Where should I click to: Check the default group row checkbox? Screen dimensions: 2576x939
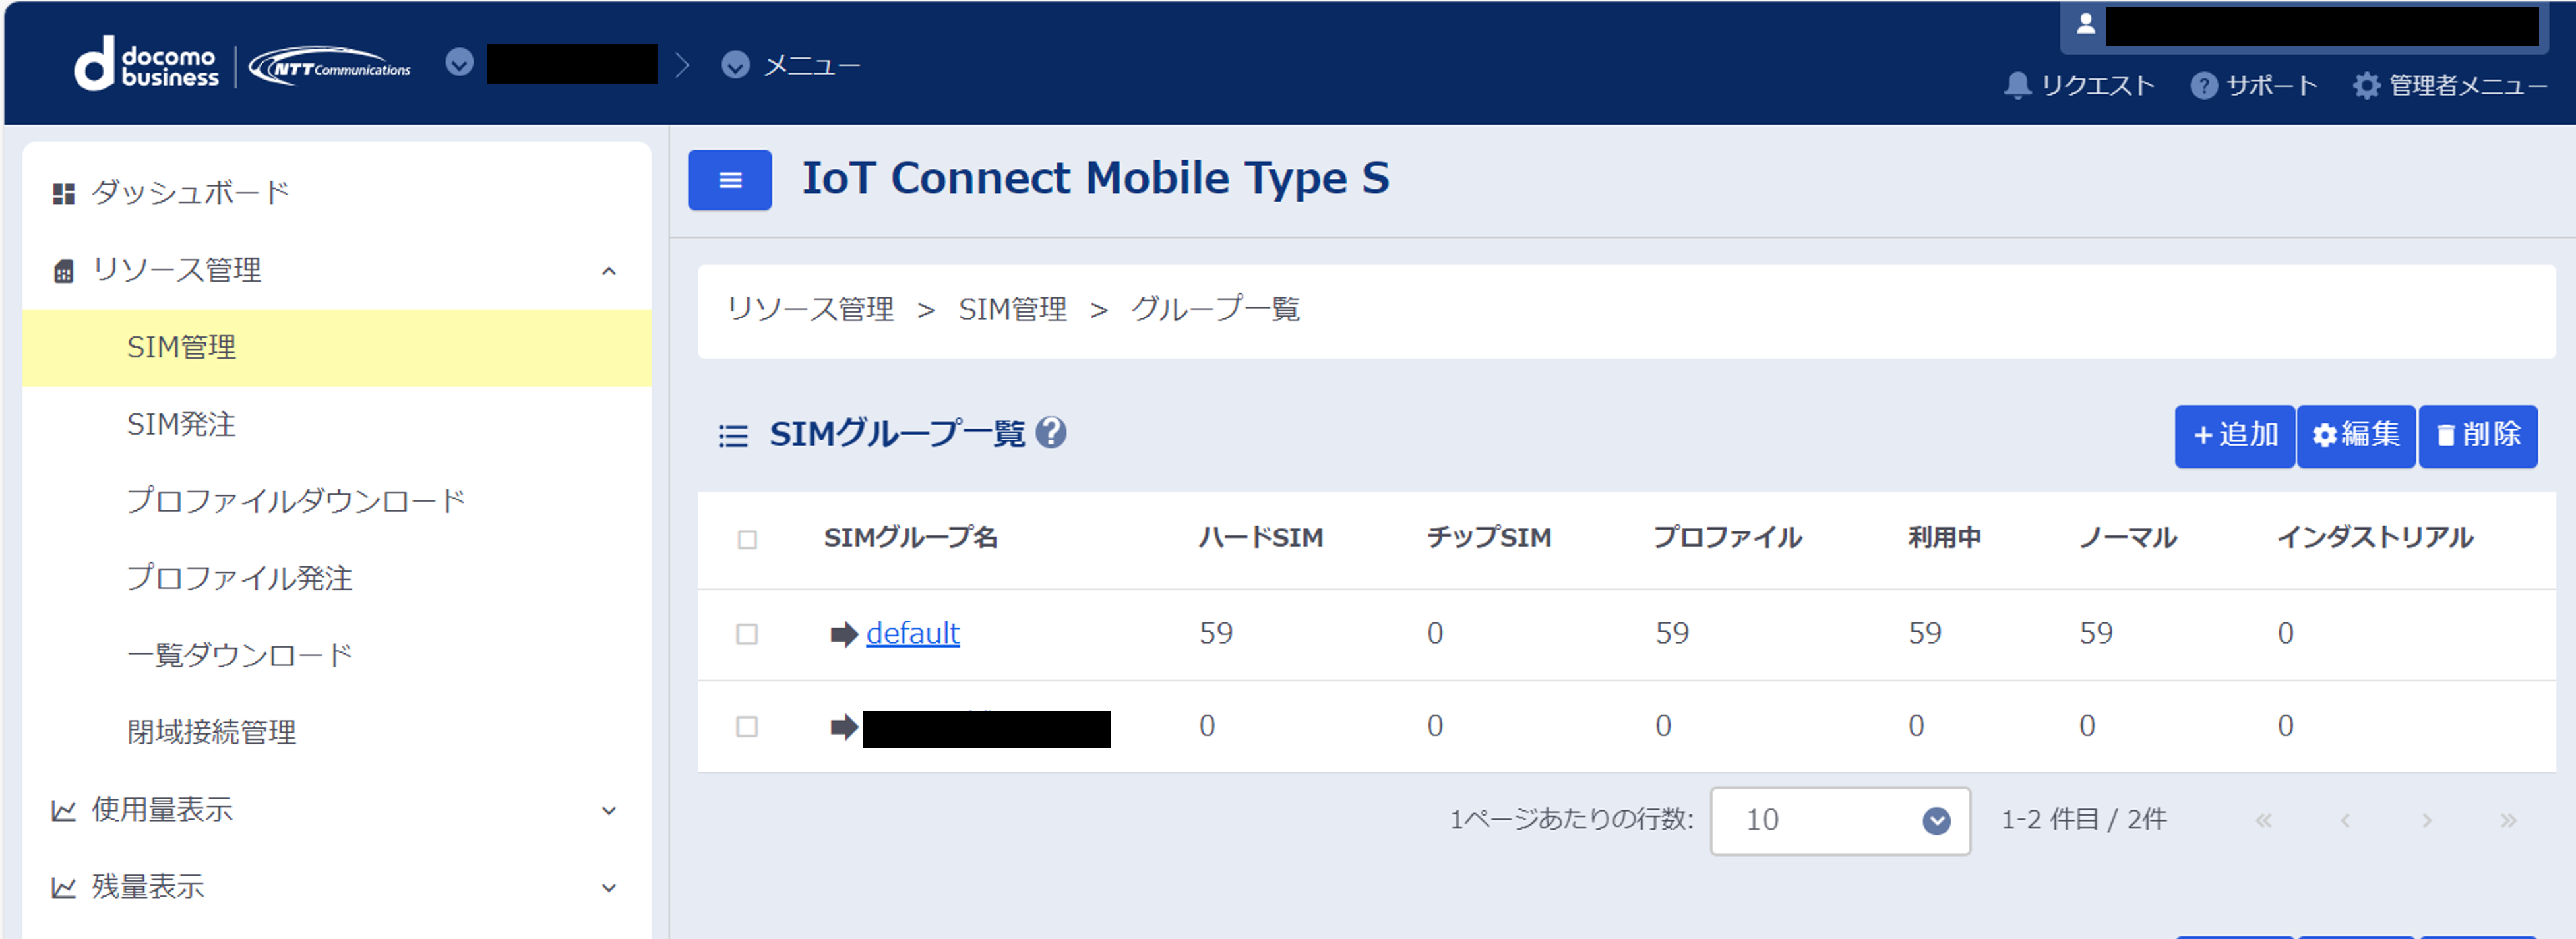coord(747,634)
